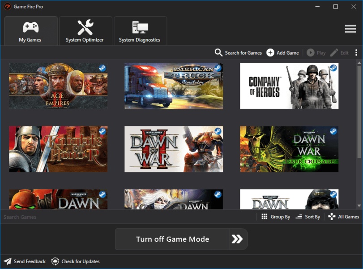The width and height of the screenshot is (363, 269).
Task: Select Dawn of War Dark Crusade thumbnail
Action: click(x=289, y=149)
